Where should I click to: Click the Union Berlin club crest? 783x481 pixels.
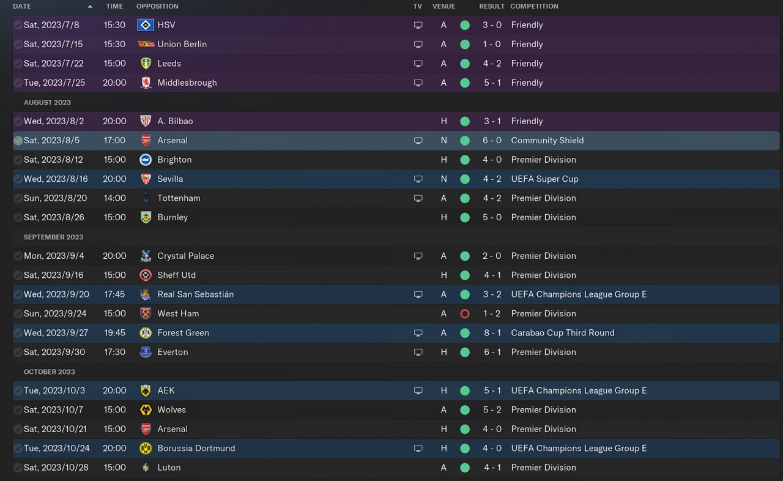tap(146, 44)
